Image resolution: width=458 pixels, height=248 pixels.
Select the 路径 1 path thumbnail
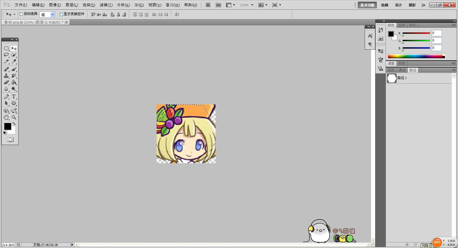click(x=392, y=78)
